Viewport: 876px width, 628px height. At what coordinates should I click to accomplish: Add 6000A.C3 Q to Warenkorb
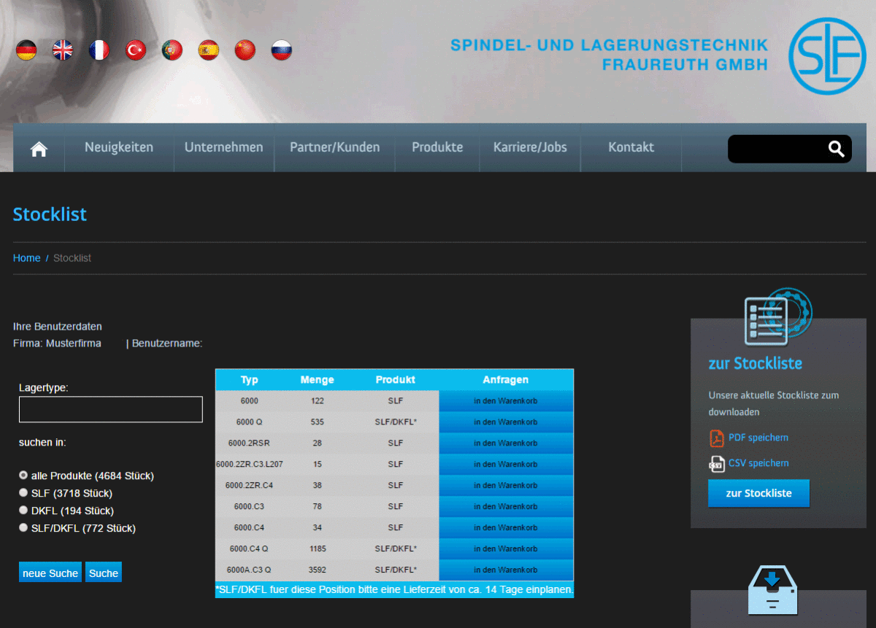point(506,570)
